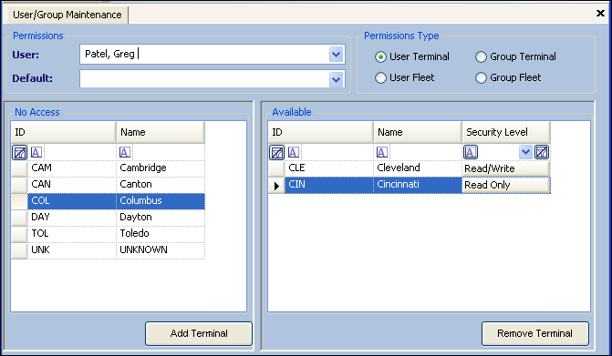This screenshot has height=356, width=612.
Task: Choose the Group Fleet permissions type
Action: click(x=481, y=78)
